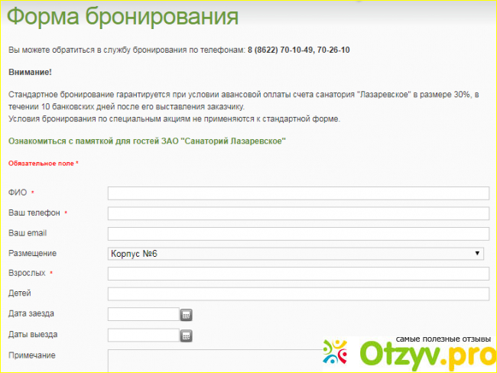The image size is (497, 373).
Task: Focus the Детей input field
Action: coord(297,294)
